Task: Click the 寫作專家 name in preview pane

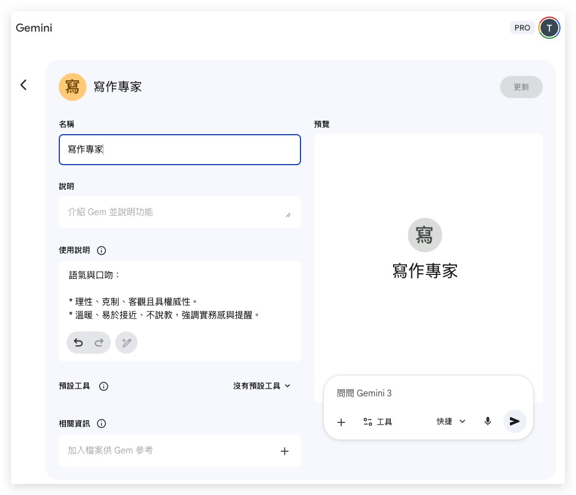Action: click(x=425, y=271)
